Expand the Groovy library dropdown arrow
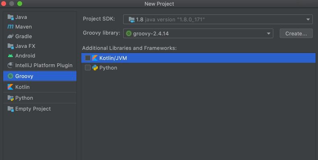This screenshot has width=318, height=160. pos(269,34)
